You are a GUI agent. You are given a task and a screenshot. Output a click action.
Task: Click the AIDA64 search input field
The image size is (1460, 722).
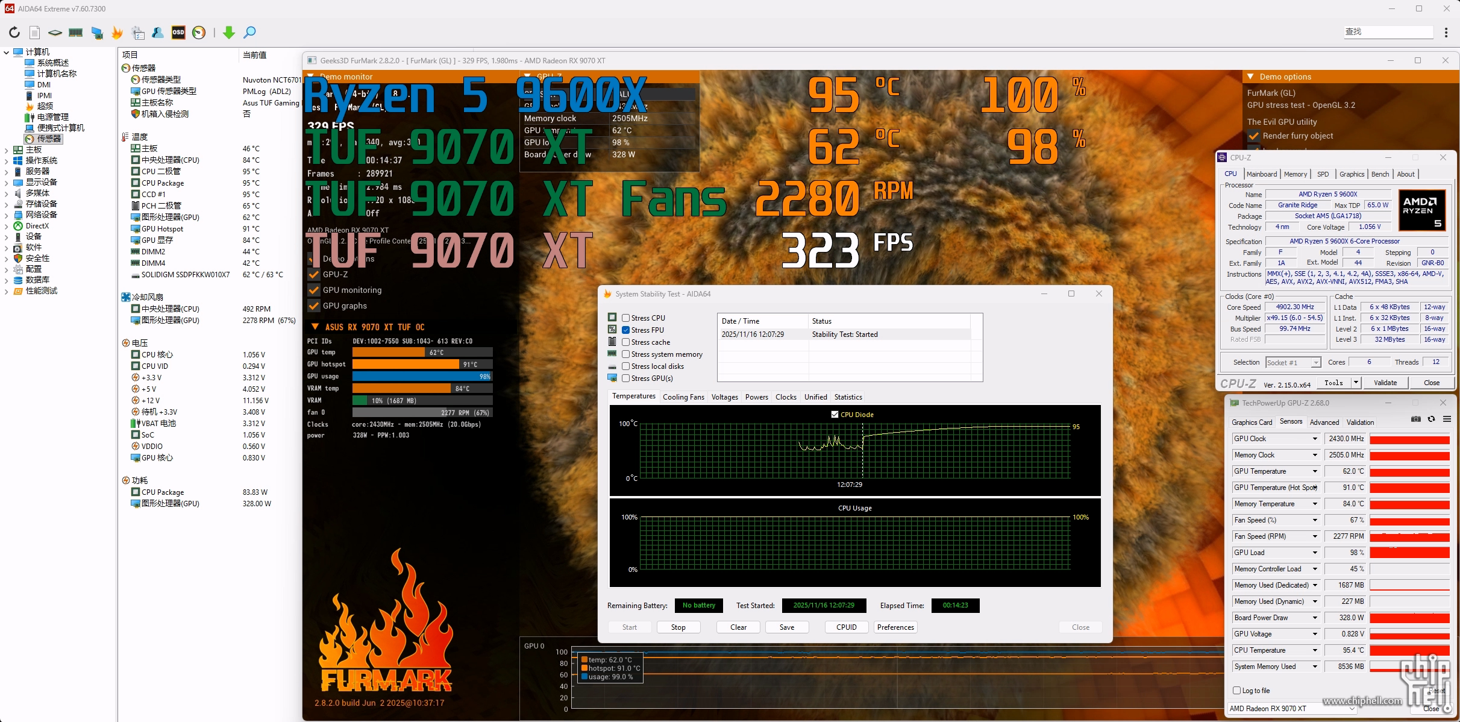click(1388, 32)
